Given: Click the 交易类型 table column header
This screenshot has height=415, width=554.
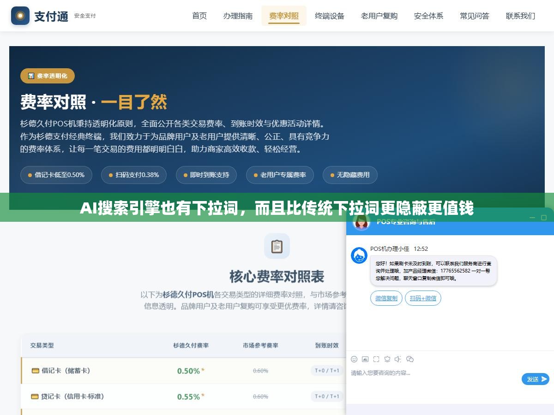Looking at the screenshot, I should [x=42, y=345].
